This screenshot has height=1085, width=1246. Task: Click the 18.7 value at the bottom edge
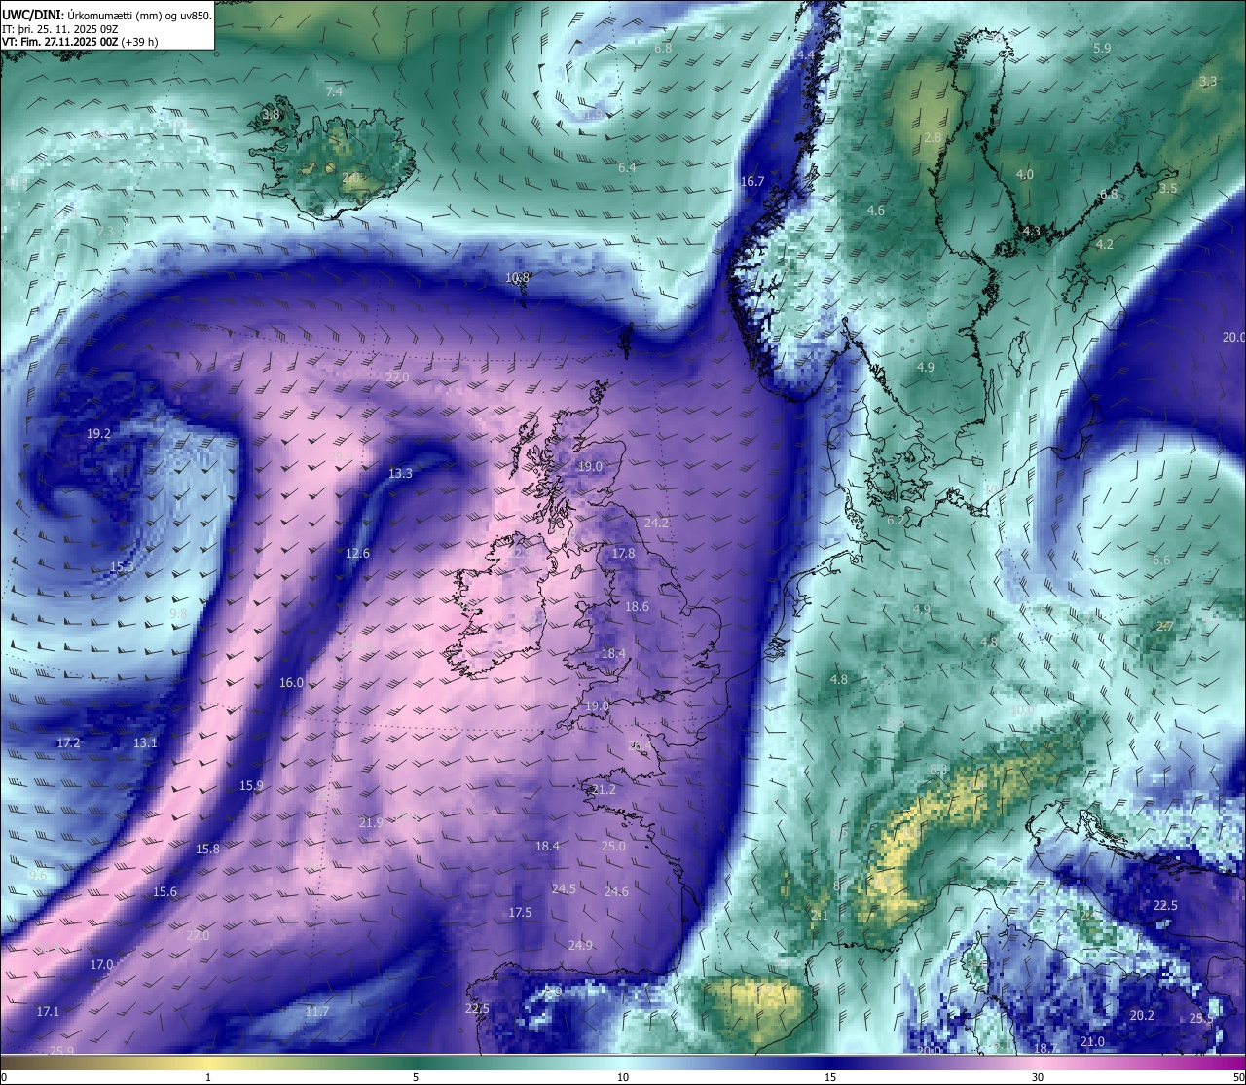1044,1049
